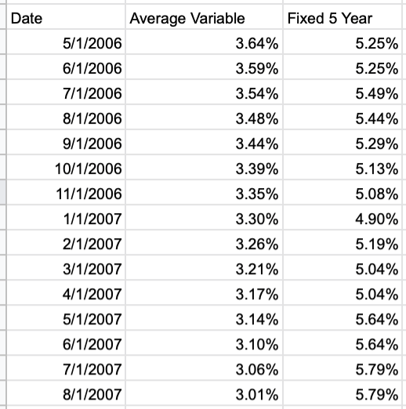Click the 6/1/2007 date cell
This screenshot has height=409, width=406.
pyautogui.click(x=66, y=342)
